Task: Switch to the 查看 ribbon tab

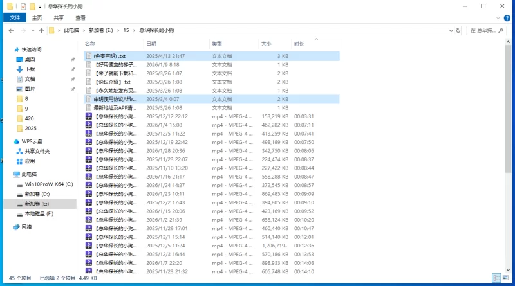Action: [x=80, y=18]
